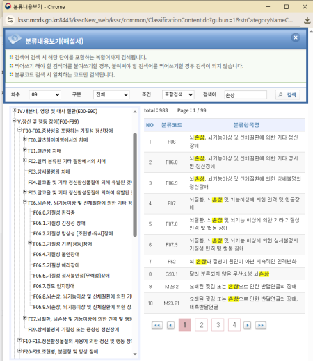Click code F06 in result row 1
Image resolution: width=313 pixels, height=361 pixels.
point(172,142)
